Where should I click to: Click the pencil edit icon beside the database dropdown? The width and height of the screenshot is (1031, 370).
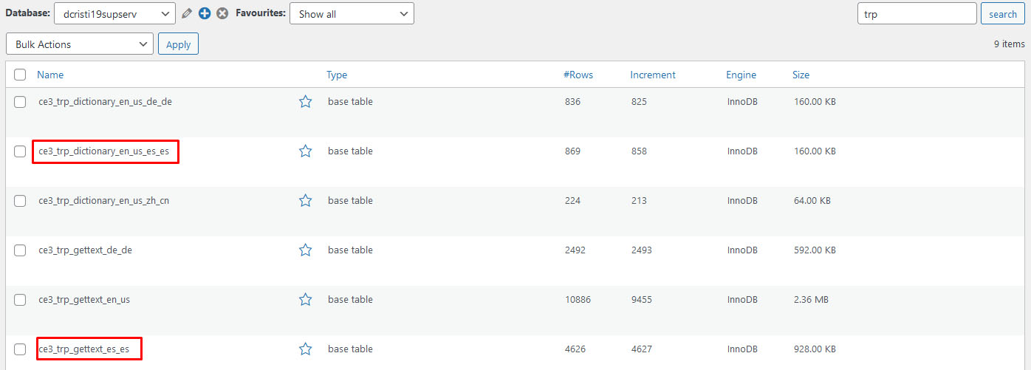(x=187, y=13)
